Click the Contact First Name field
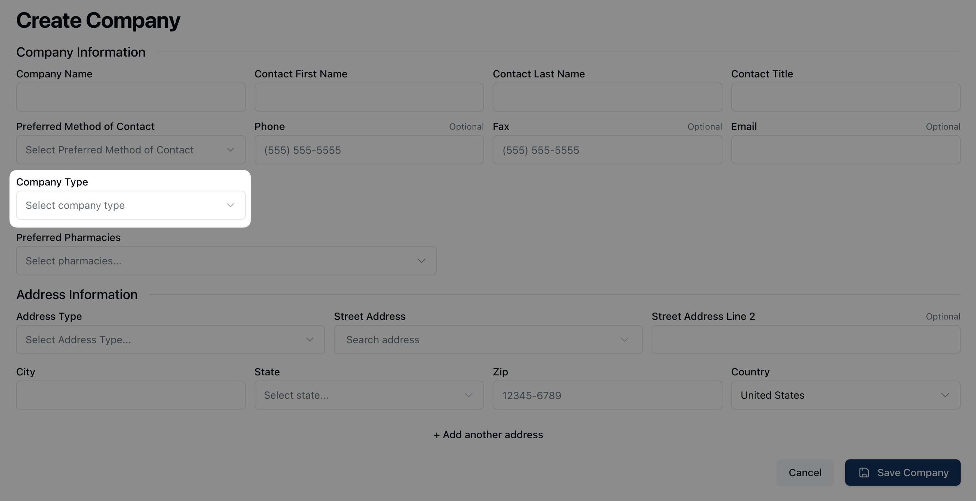The height and width of the screenshot is (501, 976). pos(369,97)
